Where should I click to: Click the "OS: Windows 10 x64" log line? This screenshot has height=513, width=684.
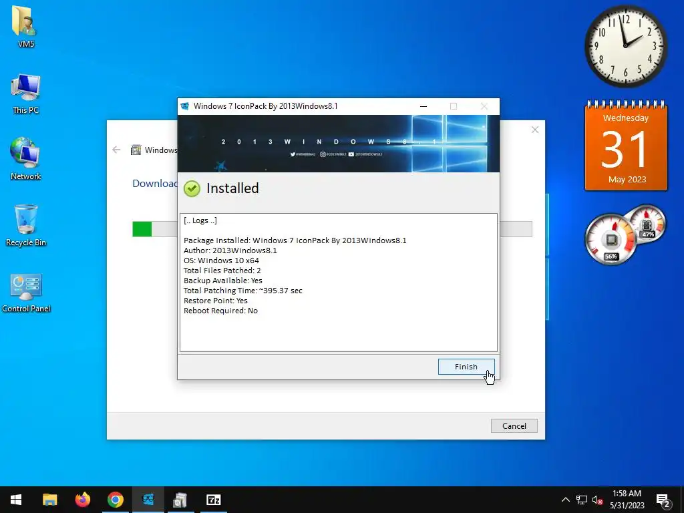point(221,261)
